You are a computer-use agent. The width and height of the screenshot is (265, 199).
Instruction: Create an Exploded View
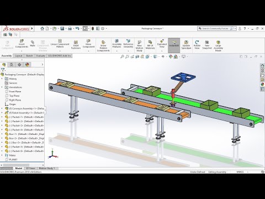tap(162, 44)
